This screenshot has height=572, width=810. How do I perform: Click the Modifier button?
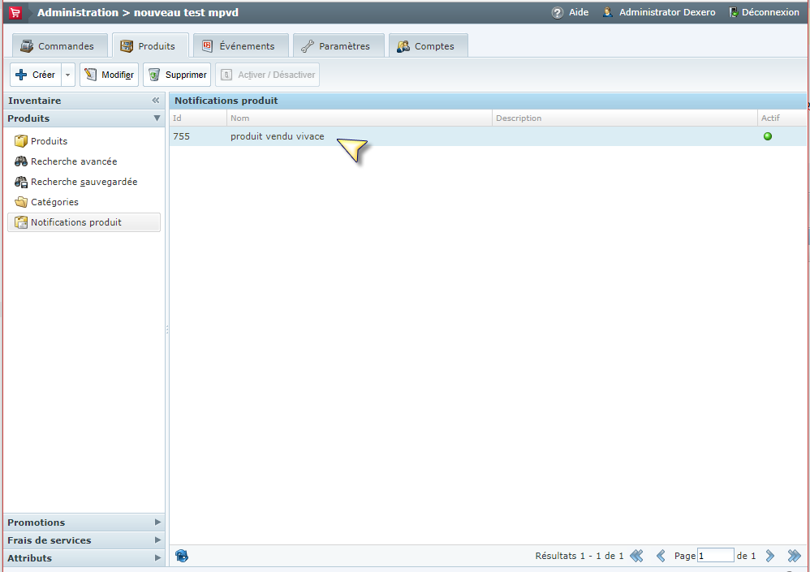tap(109, 75)
